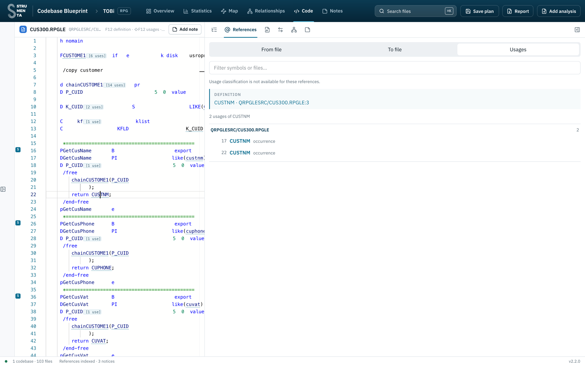This screenshot has width=585, height=366.
Task: Focus the Search files field
Action: click(415, 11)
